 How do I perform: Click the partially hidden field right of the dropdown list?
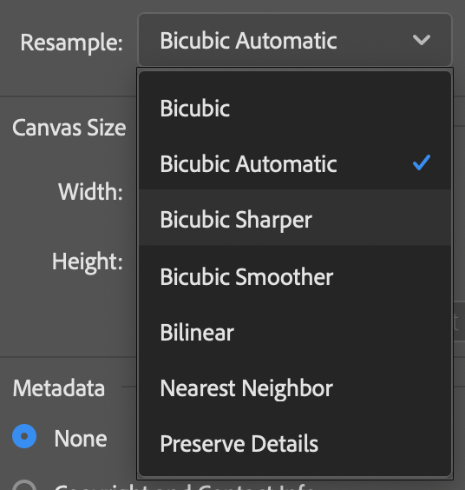pyautogui.click(x=459, y=321)
